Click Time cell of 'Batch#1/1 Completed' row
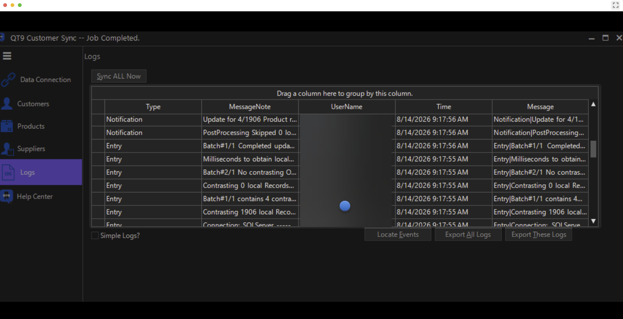 pos(443,146)
